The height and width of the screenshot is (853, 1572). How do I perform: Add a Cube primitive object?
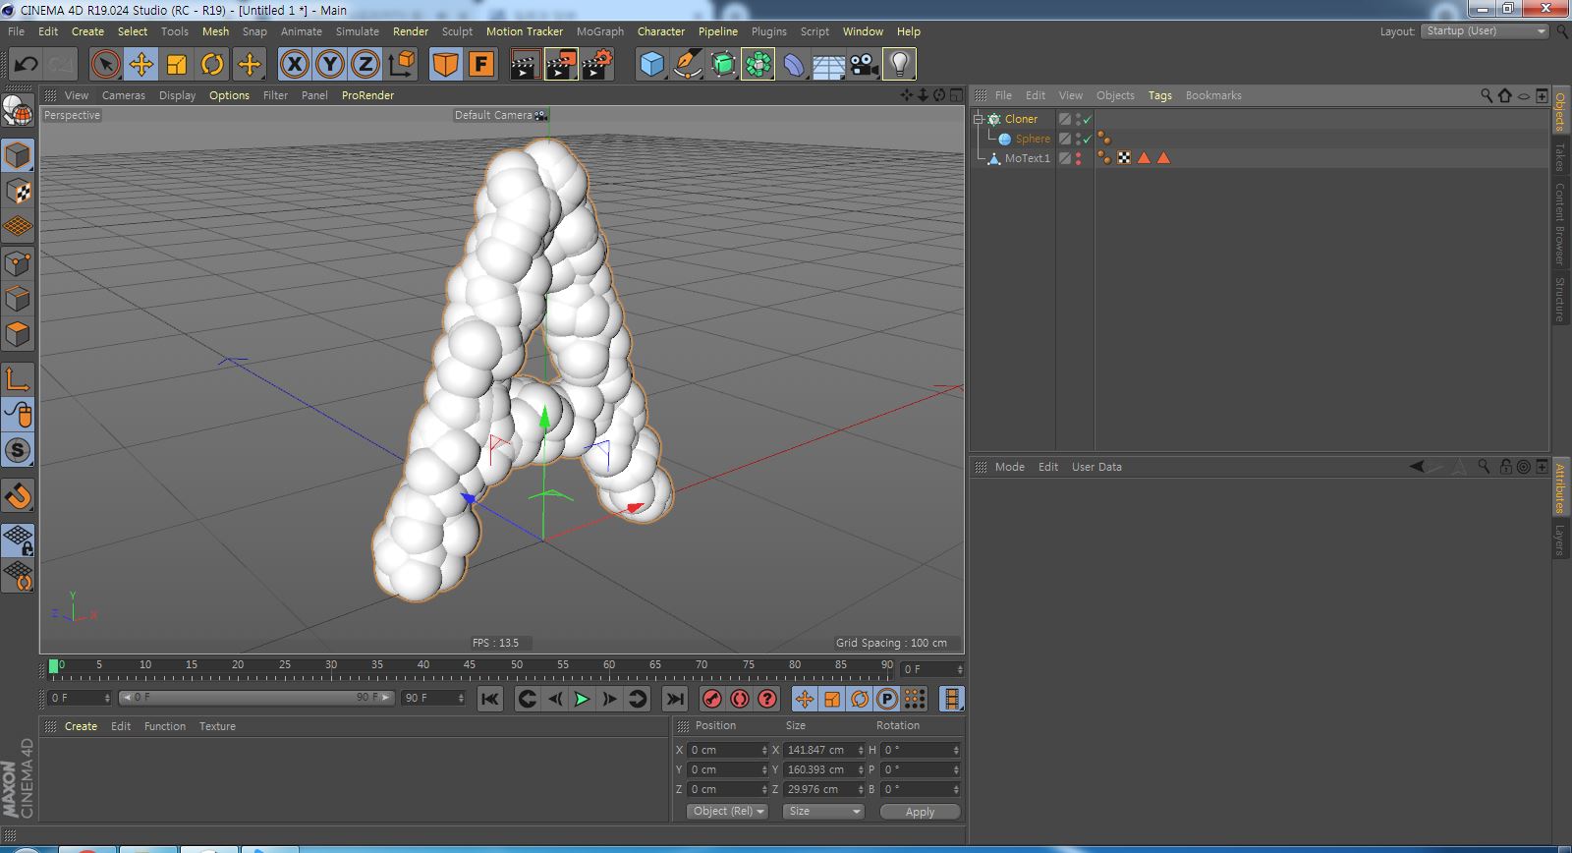[651, 65]
